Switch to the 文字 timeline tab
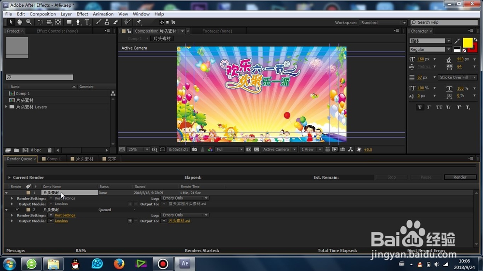Image resolution: width=483 pixels, height=271 pixels. tap(109, 159)
